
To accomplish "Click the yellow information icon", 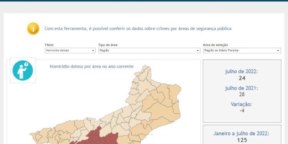I will tap(33, 29).
